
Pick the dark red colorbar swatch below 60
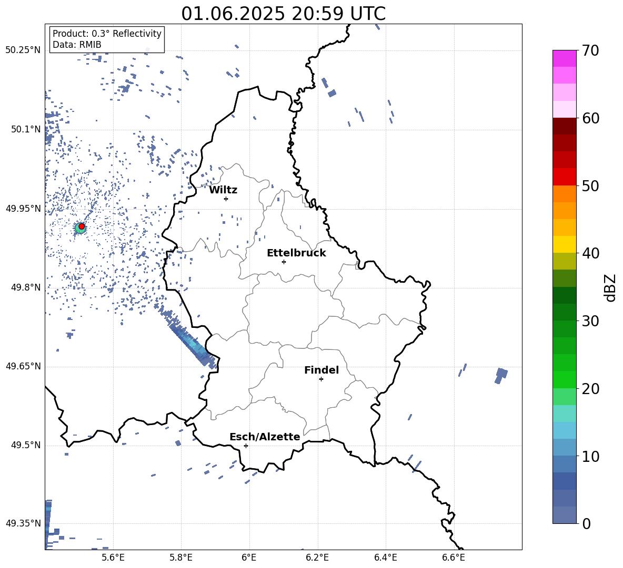click(x=565, y=126)
